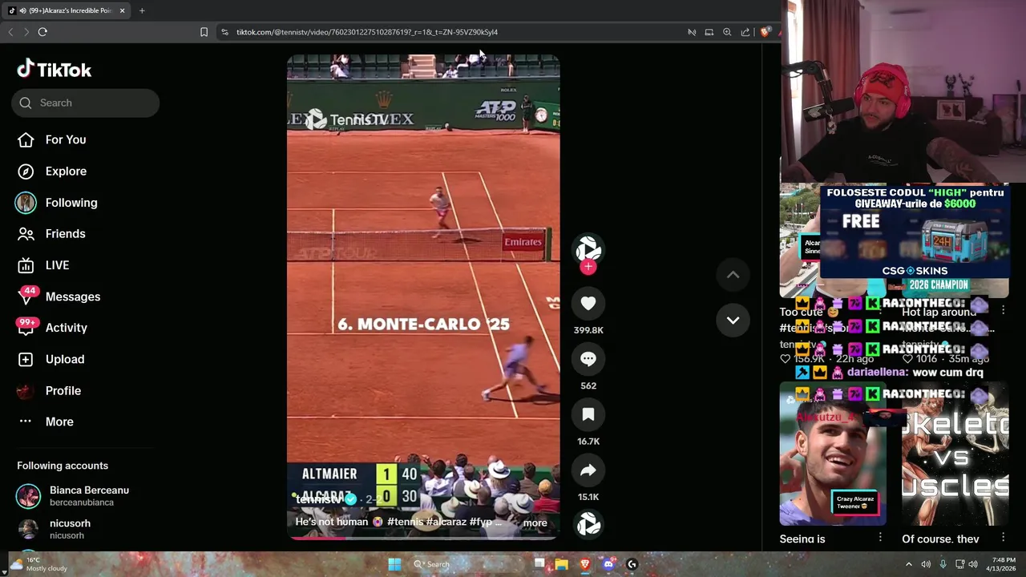Open the LIVE section
This screenshot has height=577, width=1026.
point(43,265)
